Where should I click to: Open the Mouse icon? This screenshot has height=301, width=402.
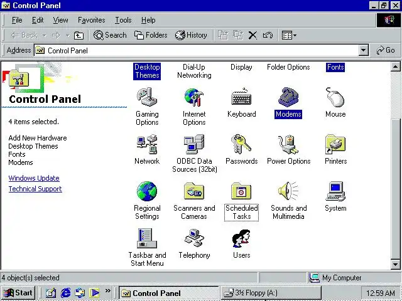[x=335, y=97]
